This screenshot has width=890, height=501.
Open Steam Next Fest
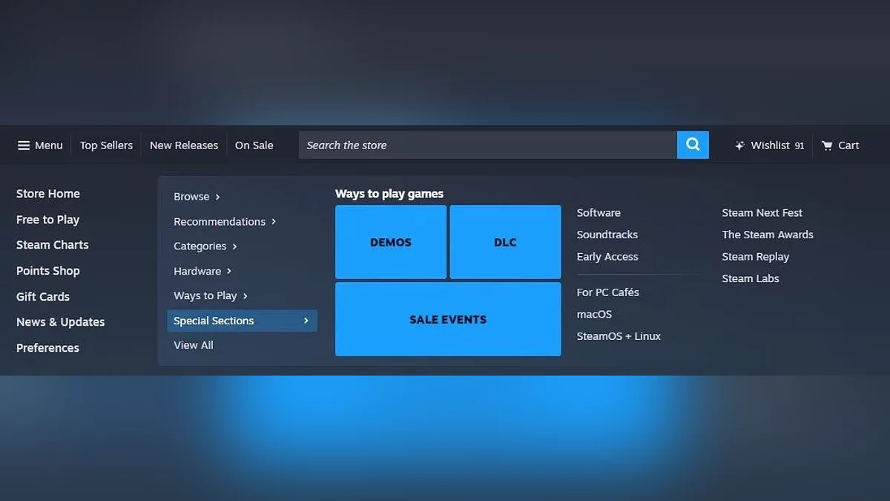tap(762, 213)
